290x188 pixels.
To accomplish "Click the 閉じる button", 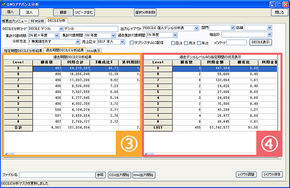I will (x=279, y=12).
